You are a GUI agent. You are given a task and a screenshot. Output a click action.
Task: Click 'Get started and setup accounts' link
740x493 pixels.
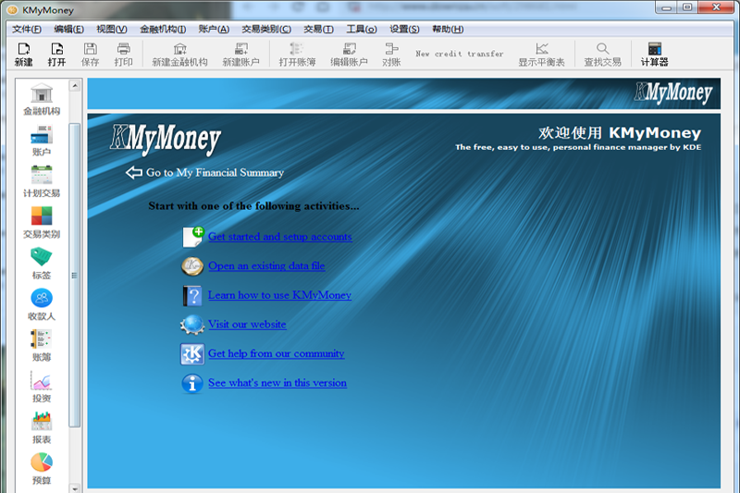click(279, 237)
